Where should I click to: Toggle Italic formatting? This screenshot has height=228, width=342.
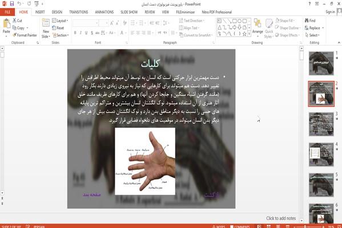81,32
